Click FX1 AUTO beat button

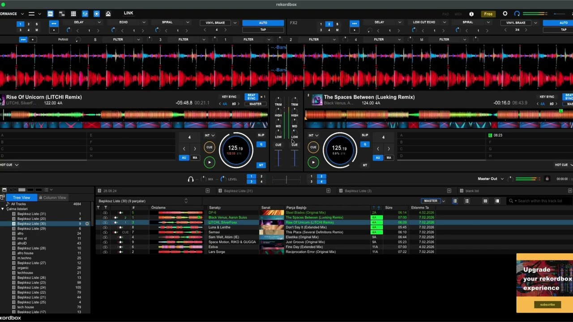point(263,23)
